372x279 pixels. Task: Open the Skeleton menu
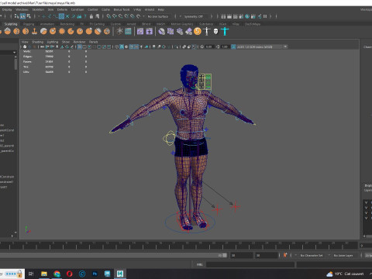pyautogui.click(x=38, y=9)
